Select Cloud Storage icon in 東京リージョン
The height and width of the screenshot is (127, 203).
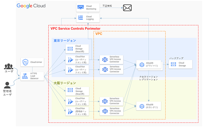coord(70,49)
